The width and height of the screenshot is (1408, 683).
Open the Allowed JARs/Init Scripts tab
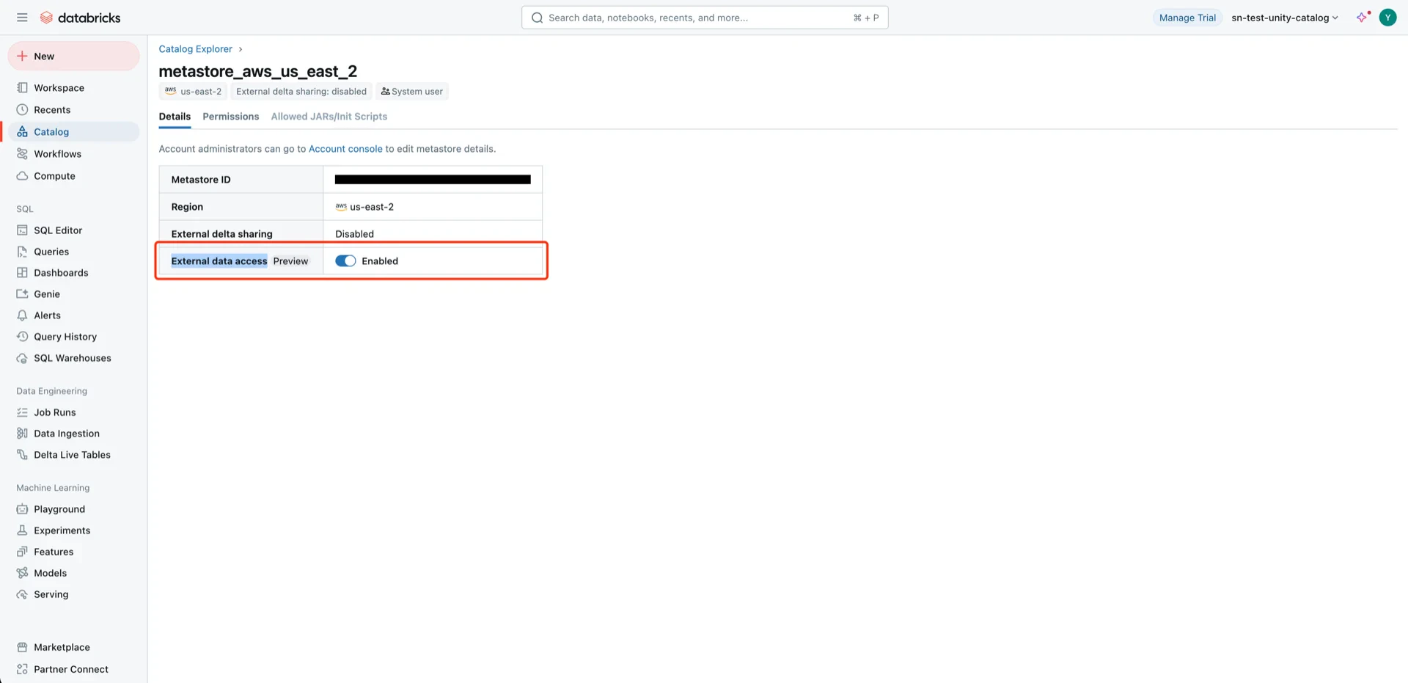(329, 116)
